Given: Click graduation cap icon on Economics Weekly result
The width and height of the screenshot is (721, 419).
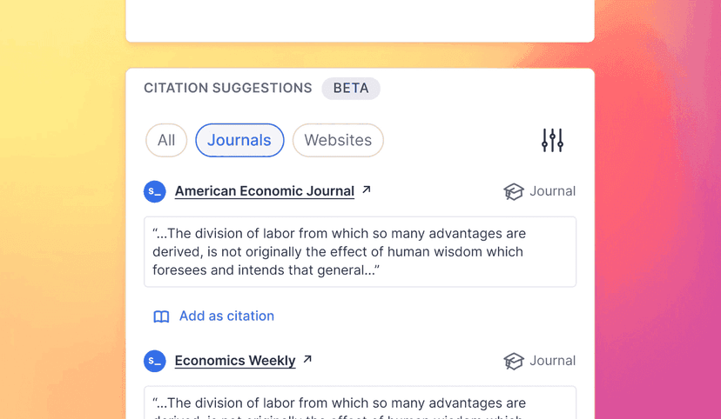Looking at the screenshot, I should 514,361.
